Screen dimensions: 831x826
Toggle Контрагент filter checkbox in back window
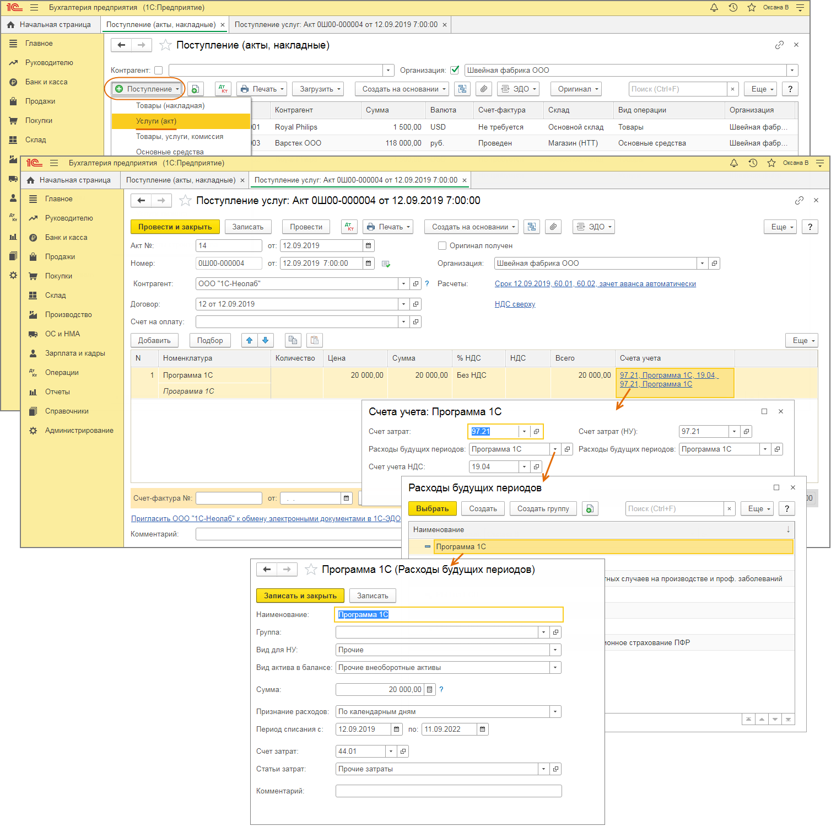pyautogui.click(x=159, y=70)
